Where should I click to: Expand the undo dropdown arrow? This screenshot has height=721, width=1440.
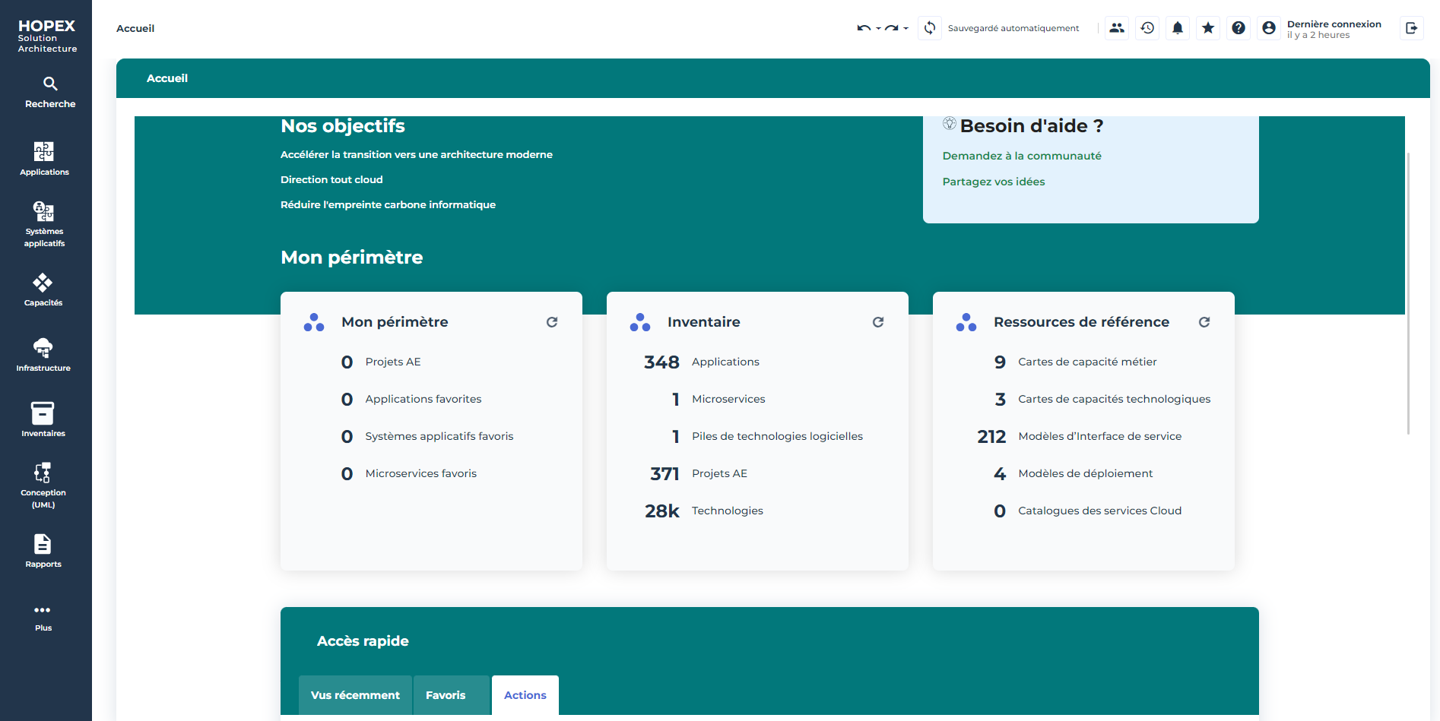pyautogui.click(x=878, y=29)
